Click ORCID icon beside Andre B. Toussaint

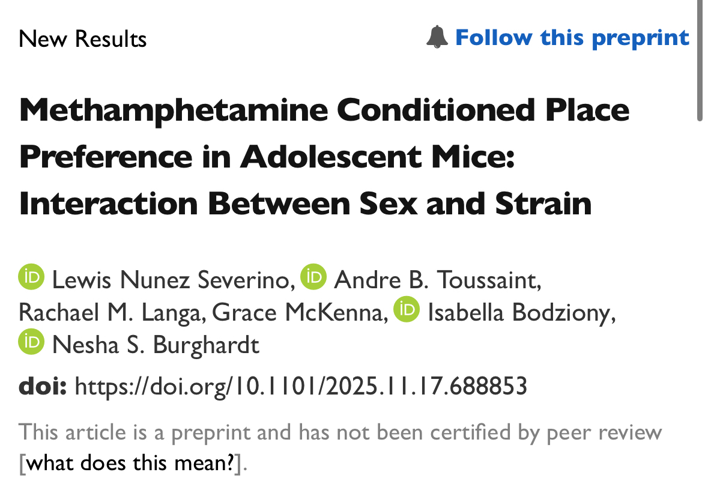point(313,277)
